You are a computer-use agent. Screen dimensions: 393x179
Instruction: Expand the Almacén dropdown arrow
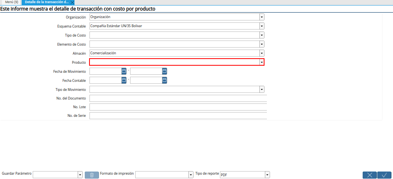[x=262, y=53]
